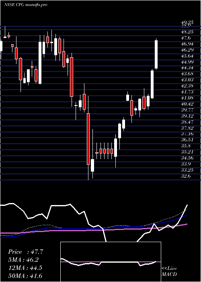Click the 35.21 price axis label

[x=187, y=152]
